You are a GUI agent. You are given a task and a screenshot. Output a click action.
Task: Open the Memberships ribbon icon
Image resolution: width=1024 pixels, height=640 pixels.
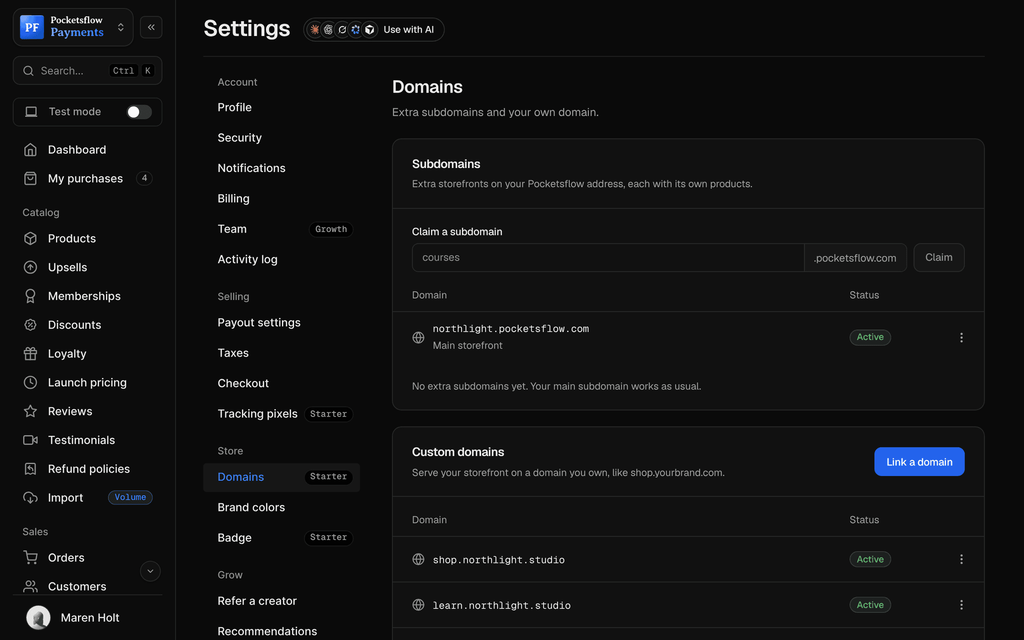(x=30, y=296)
